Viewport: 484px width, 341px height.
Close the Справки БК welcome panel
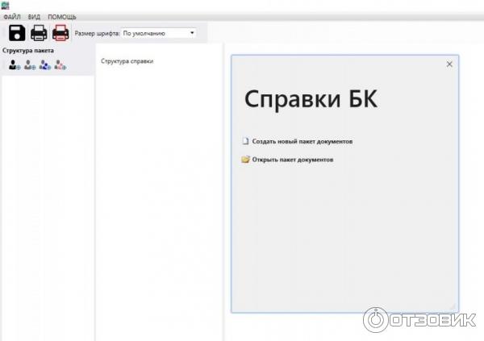pyautogui.click(x=449, y=65)
